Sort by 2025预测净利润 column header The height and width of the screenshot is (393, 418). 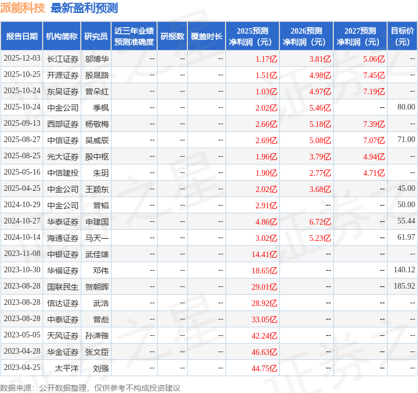pyautogui.click(x=252, y=36)
